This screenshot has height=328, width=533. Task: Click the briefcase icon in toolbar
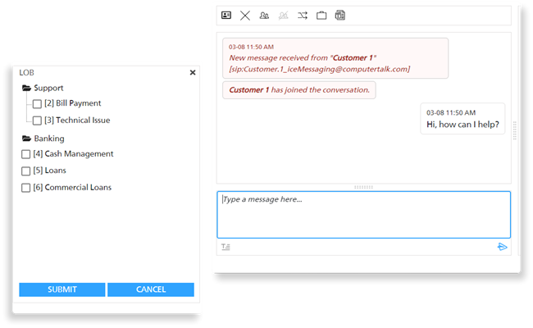321,15
